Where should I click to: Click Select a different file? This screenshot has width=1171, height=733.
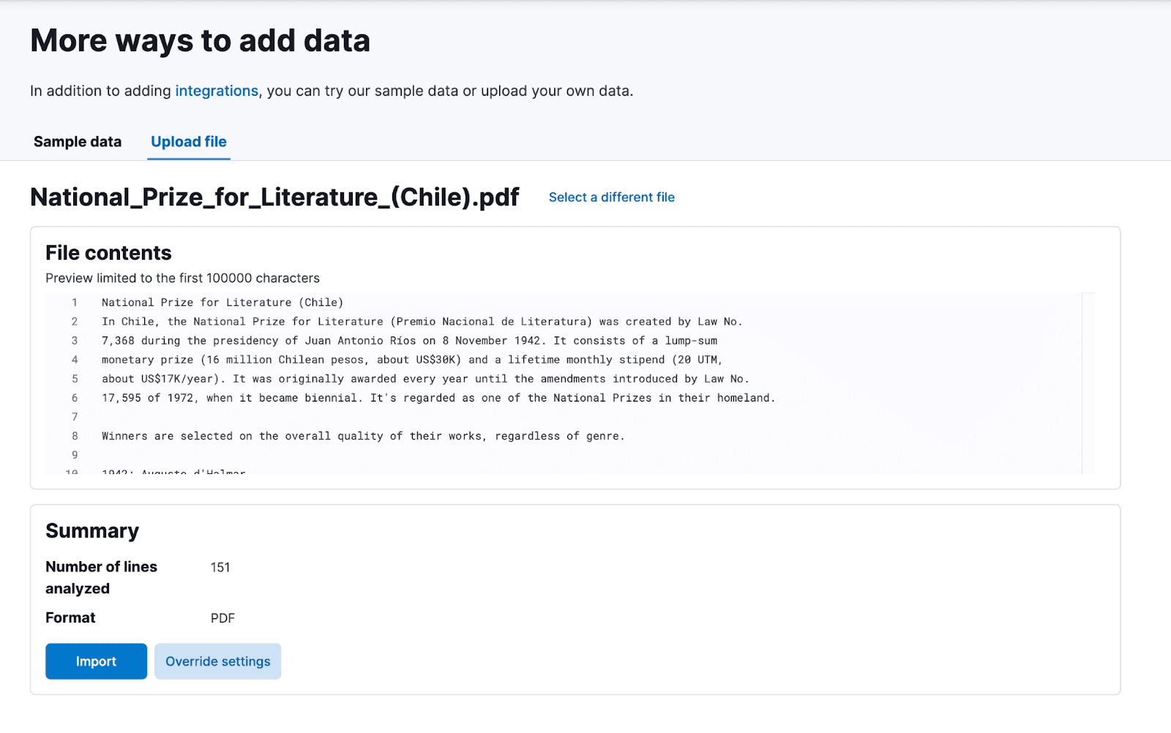click(x=612, y=197)
